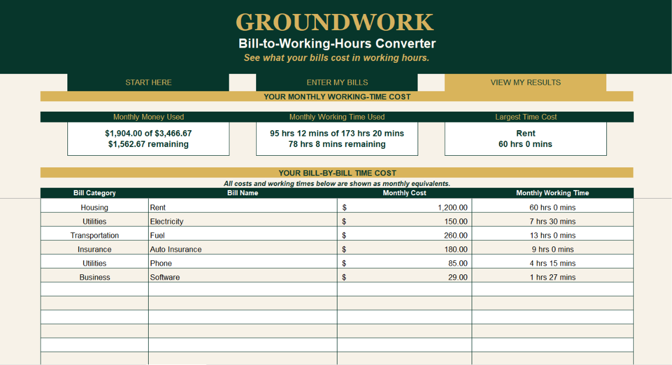Click the Phone working time 4 hrs 15 mins
This screenshot has height=365, width=672.
tap(552, 263)
